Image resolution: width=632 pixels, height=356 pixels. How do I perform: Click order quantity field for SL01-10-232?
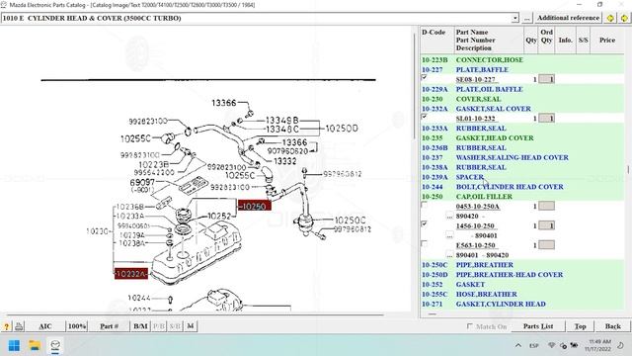point(546,119)
